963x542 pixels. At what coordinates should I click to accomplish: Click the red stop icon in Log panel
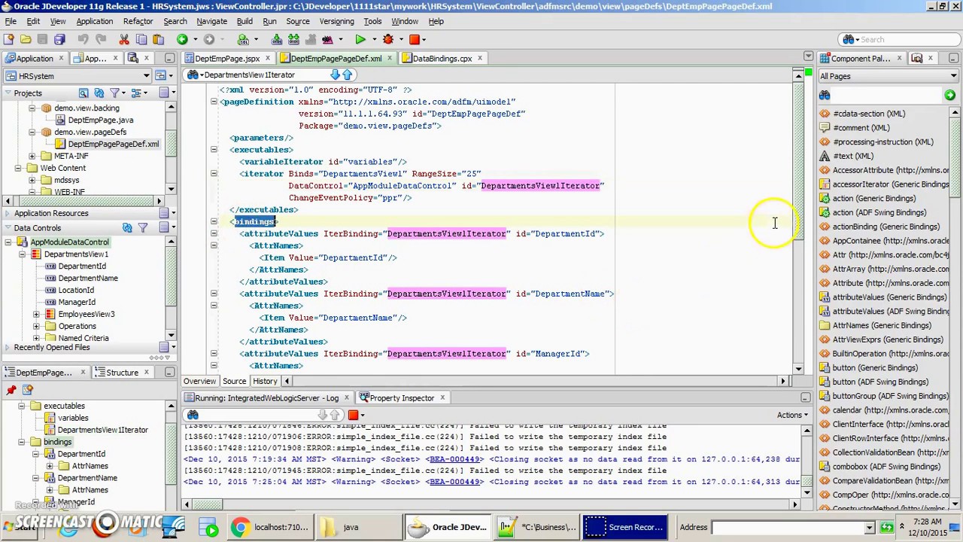(353, 415)
